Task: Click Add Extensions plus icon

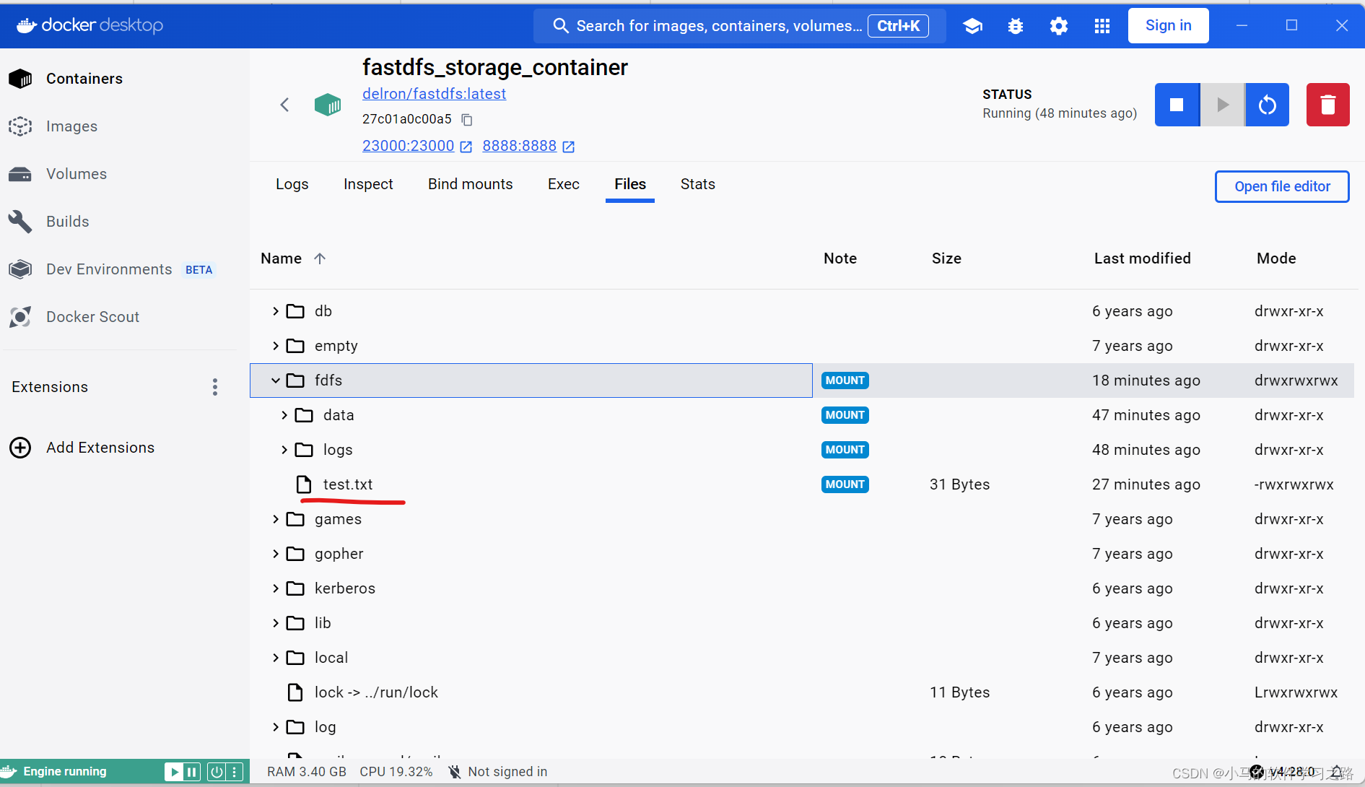Action: pyautogui.click(x=20, y=448)
